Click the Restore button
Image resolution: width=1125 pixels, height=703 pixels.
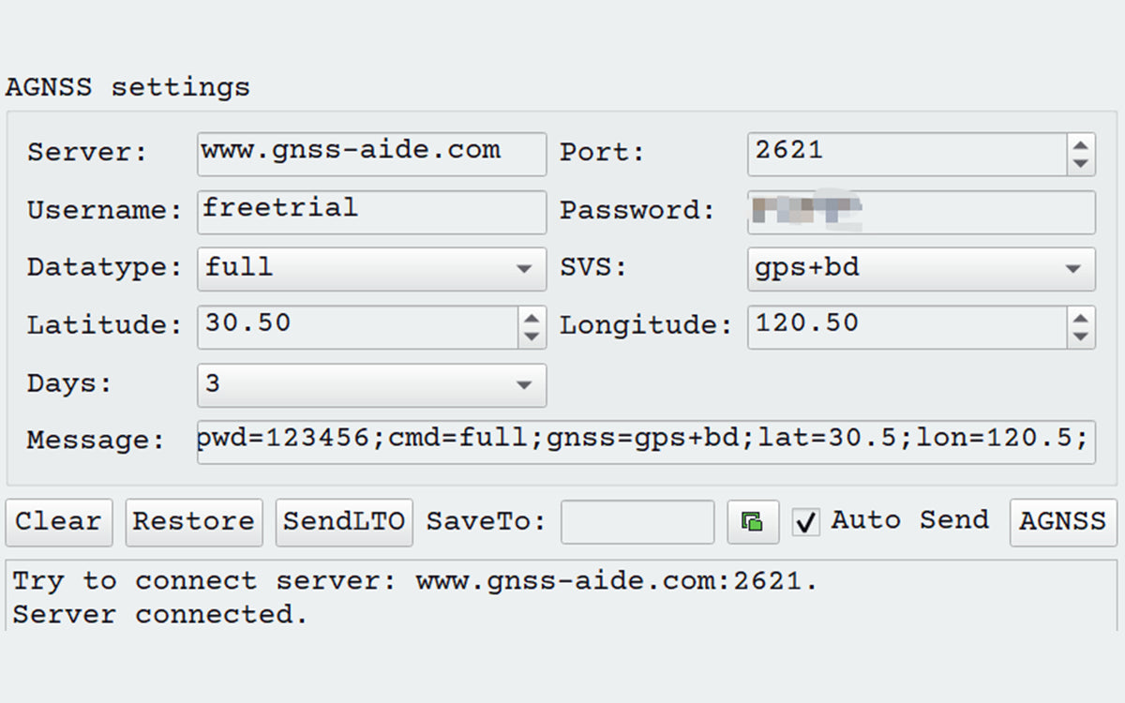194,522
